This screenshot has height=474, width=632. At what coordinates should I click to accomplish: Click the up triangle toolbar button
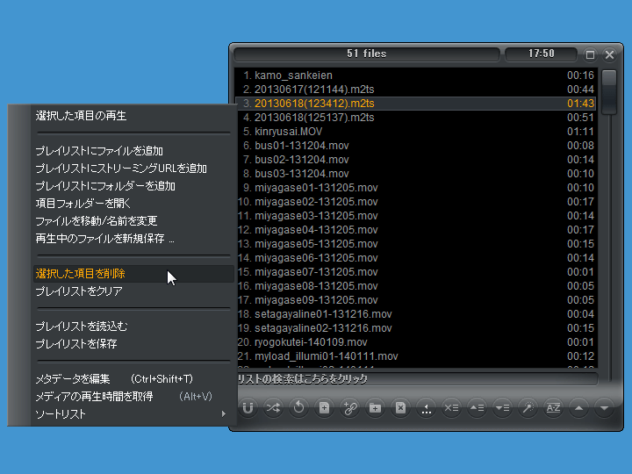point(578,408)
